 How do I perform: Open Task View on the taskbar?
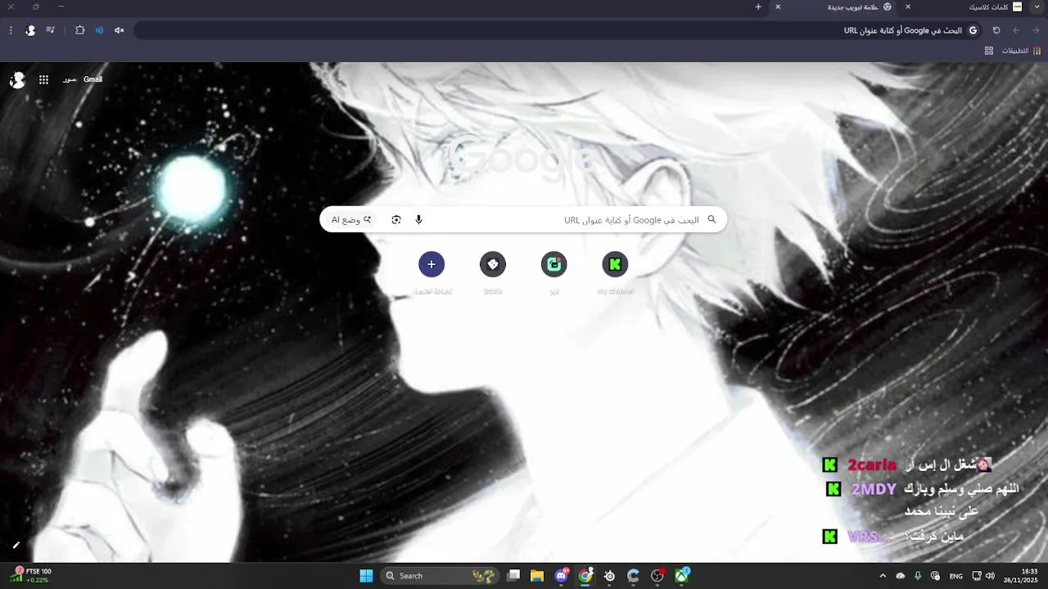coord(513,576)
